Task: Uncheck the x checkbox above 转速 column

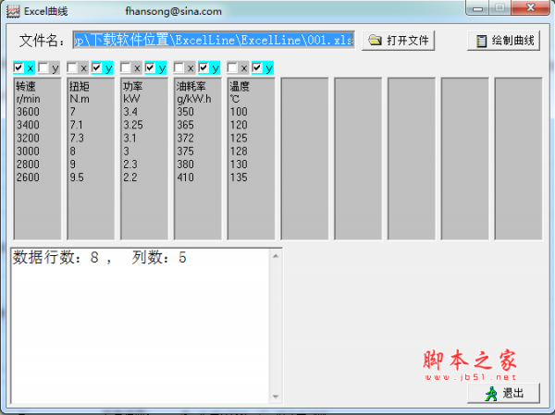Action: [18, 67]
